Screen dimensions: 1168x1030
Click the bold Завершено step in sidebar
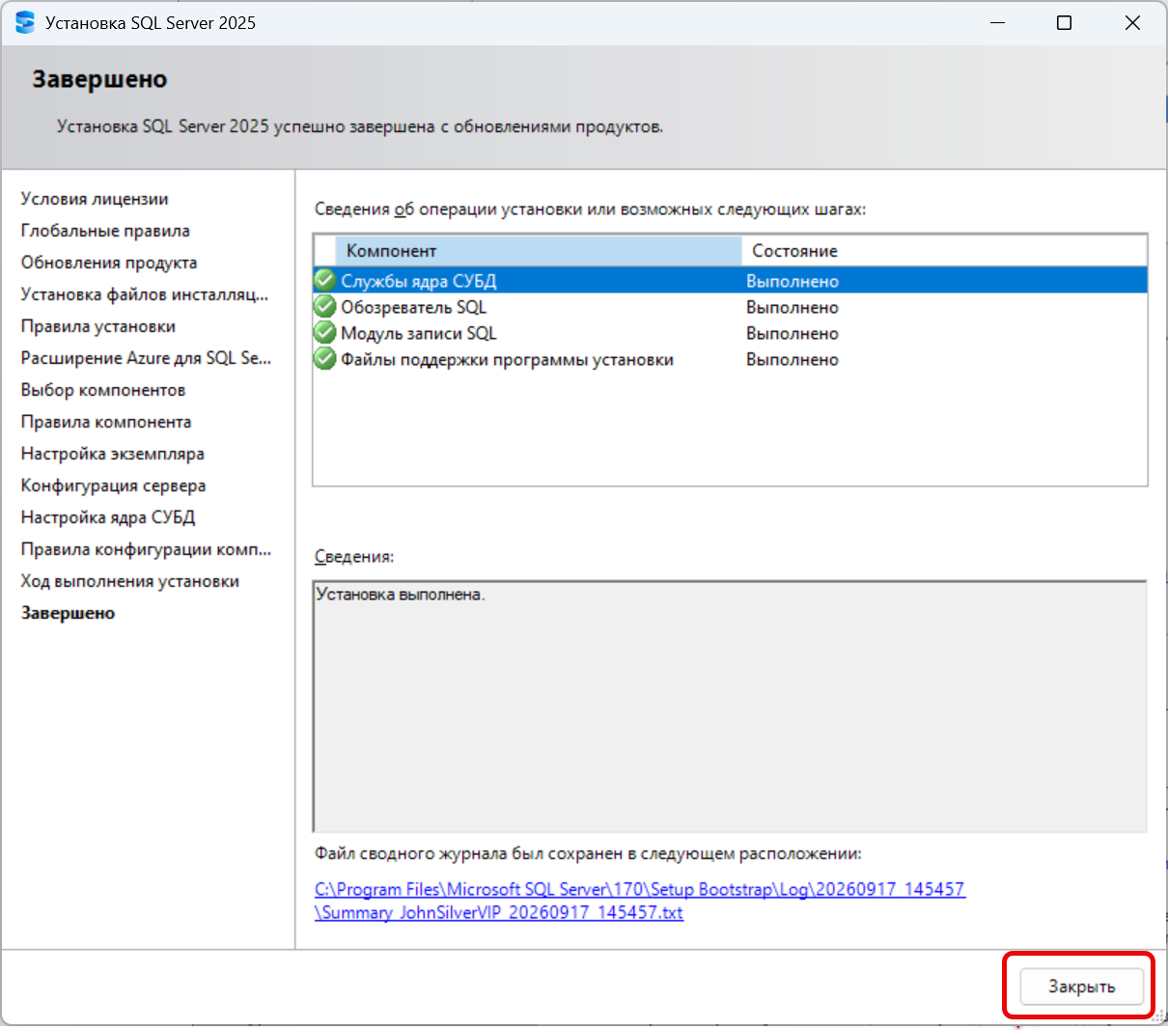click(68, 613)
